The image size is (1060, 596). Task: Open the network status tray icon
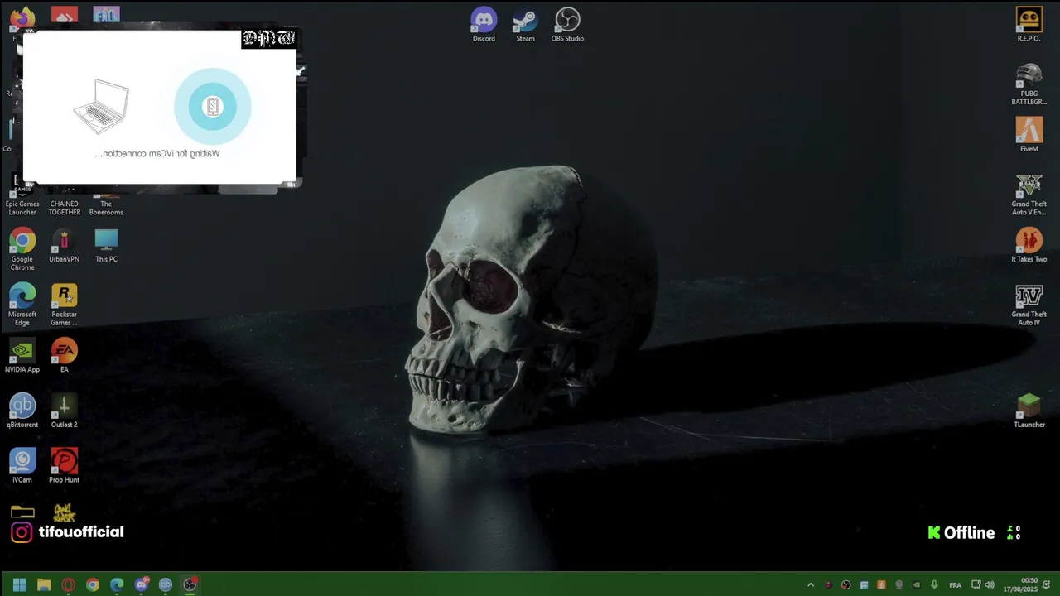pyautogui.click(x=976, y=585)
